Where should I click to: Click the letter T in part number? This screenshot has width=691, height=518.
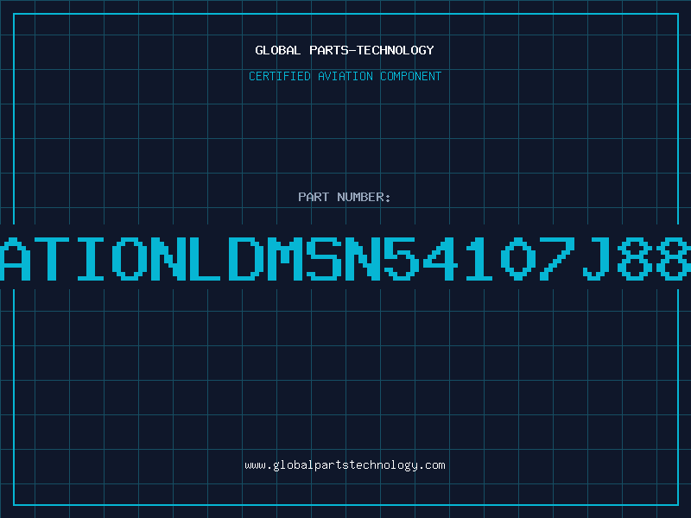[x=52, y=258]
